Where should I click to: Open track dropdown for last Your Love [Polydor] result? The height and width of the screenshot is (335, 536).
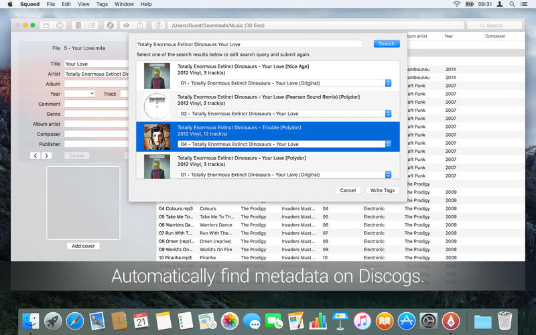[x=284, y=175]
